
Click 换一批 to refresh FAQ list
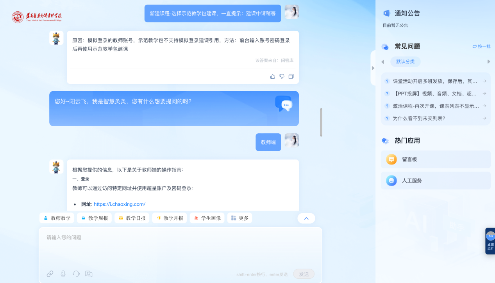(x=481, y=46)
